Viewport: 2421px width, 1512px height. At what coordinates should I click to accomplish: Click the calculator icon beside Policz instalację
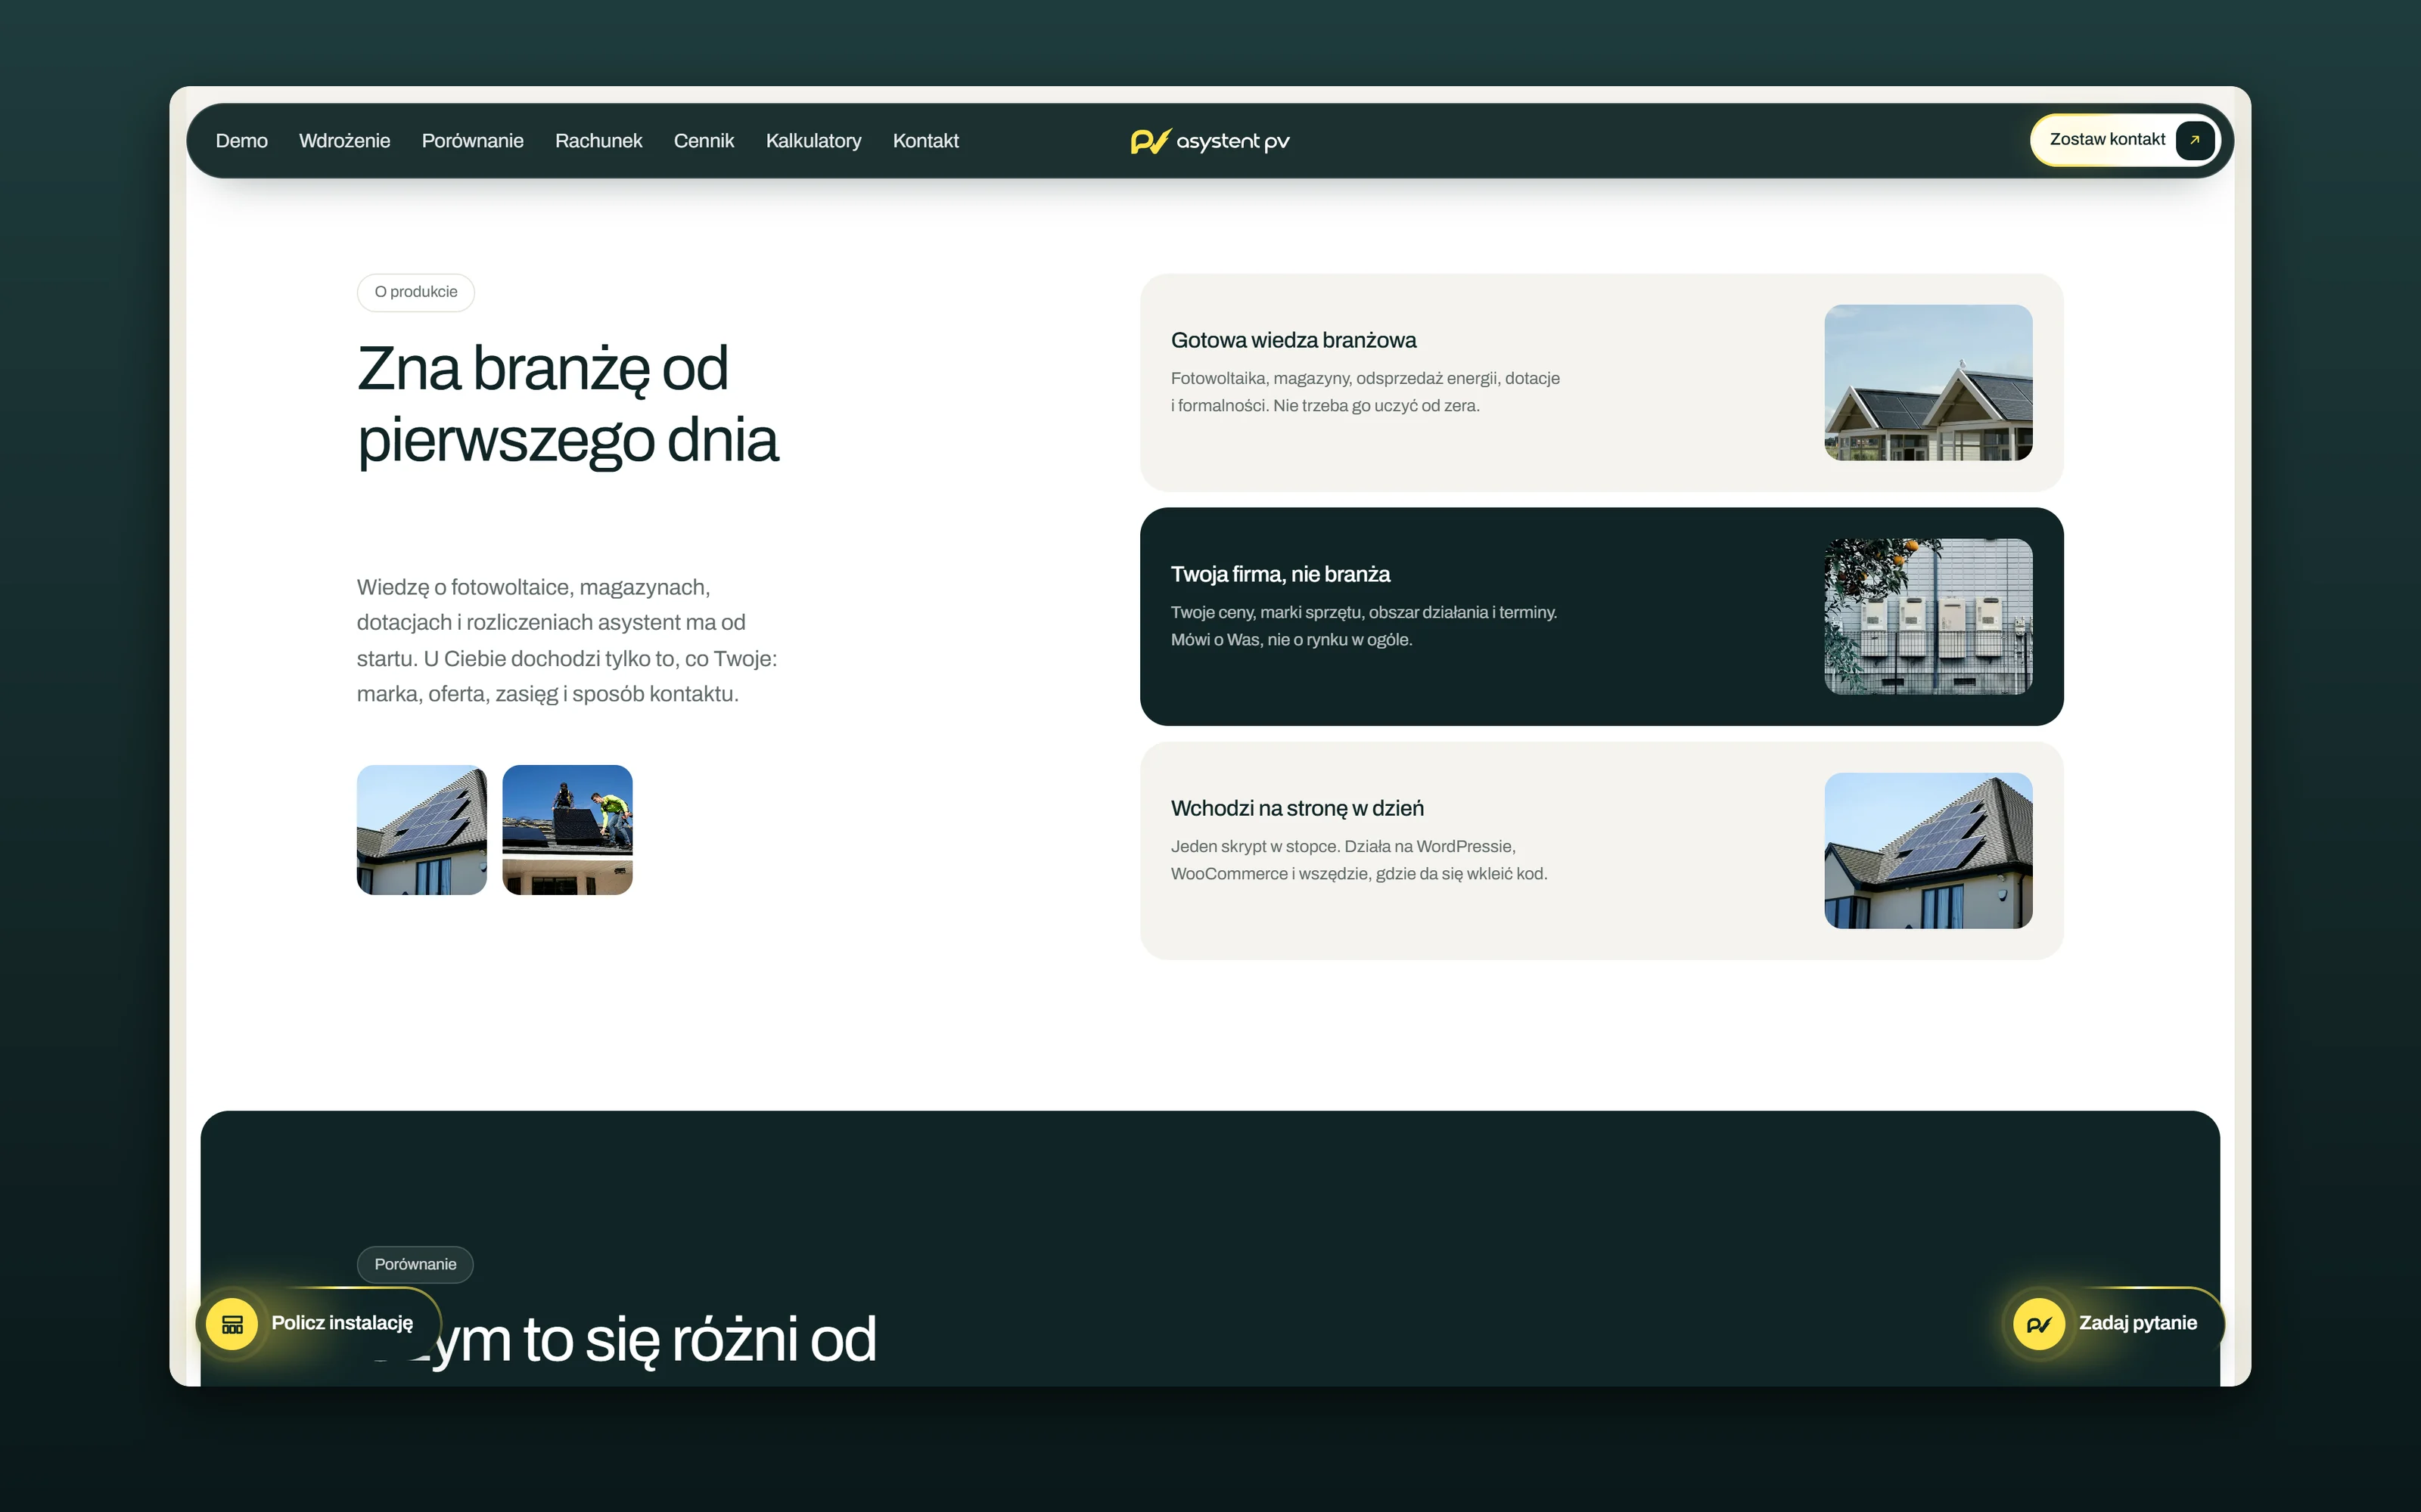232,1323
